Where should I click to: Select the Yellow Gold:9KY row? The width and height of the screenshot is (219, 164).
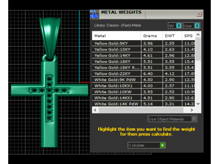[143, 43]
